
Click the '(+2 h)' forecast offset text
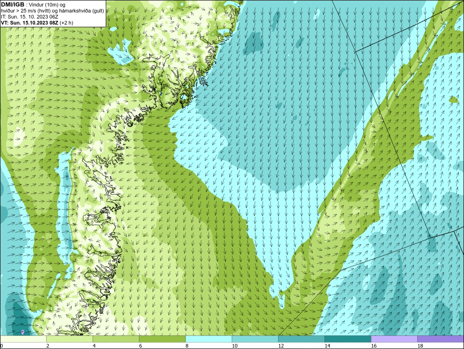click(x=66, y=23)
